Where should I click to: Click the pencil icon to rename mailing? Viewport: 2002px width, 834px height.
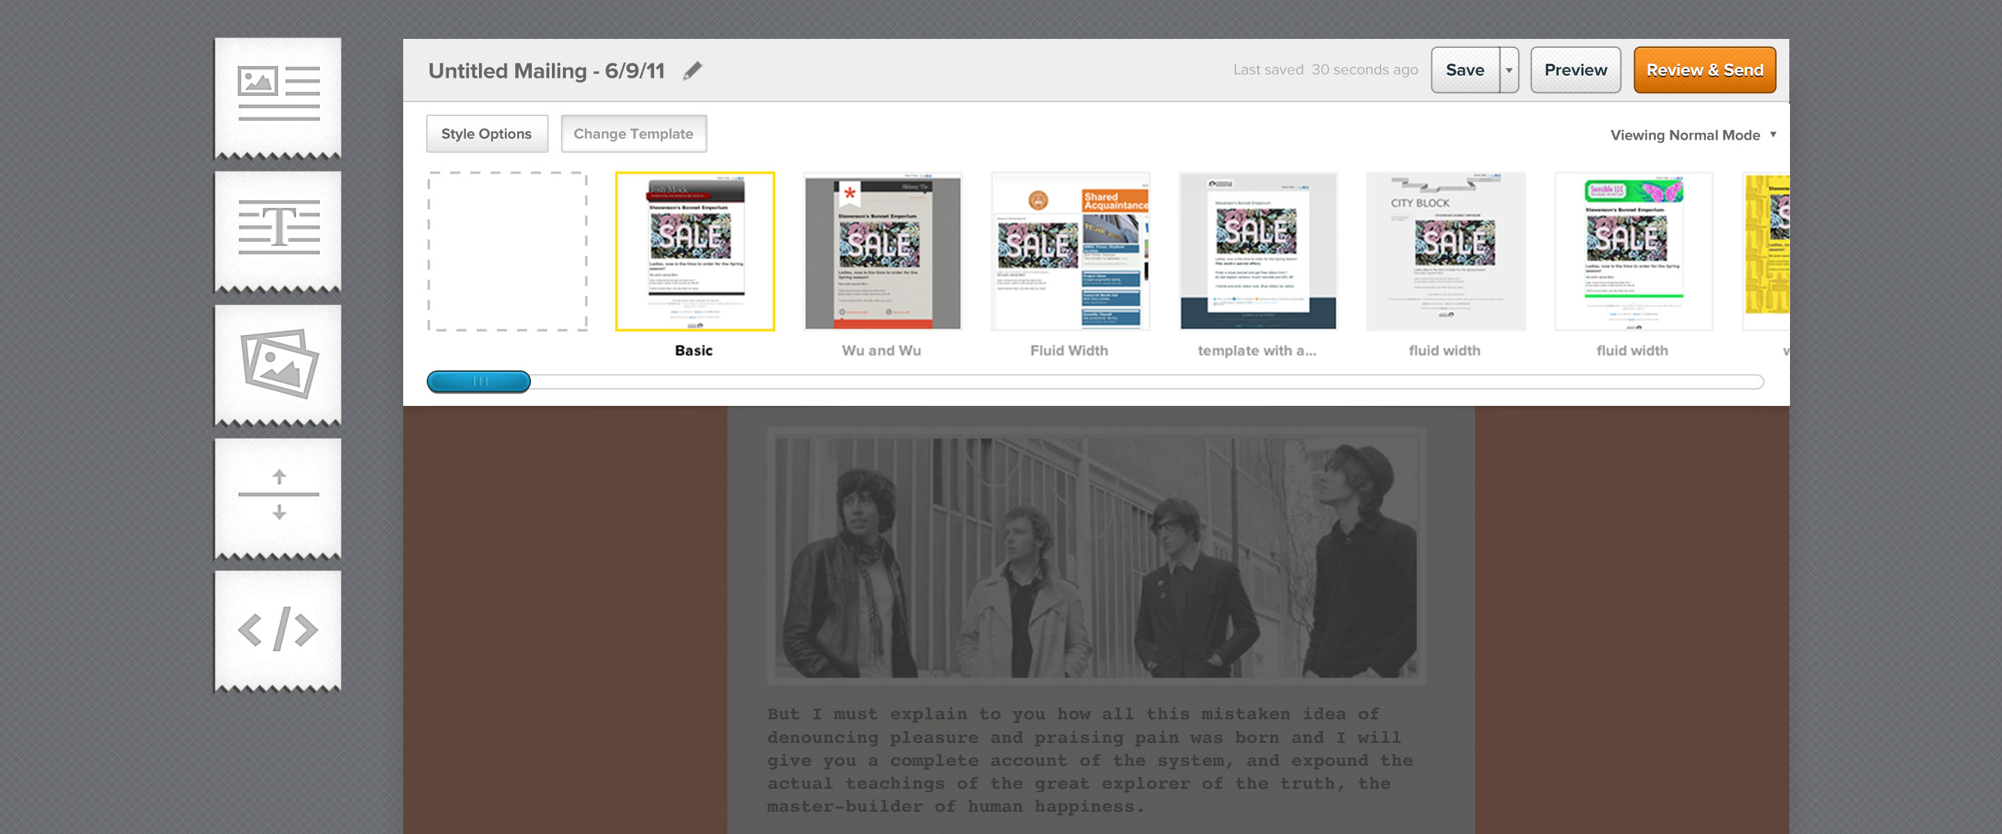pyautogui.click(x=692, y=71)
